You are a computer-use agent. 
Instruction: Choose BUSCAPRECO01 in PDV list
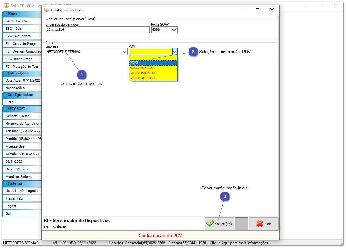[x=153, y=68]
